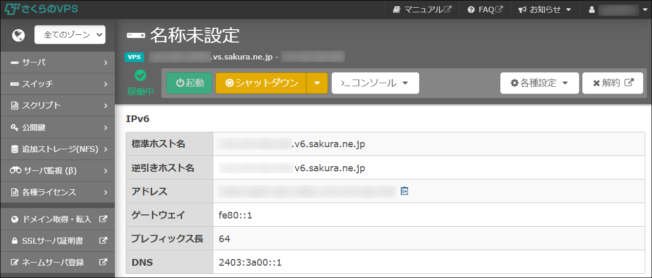Open the 各種設定 settings menu
The image size is (652, 278).
click(539, 83)
